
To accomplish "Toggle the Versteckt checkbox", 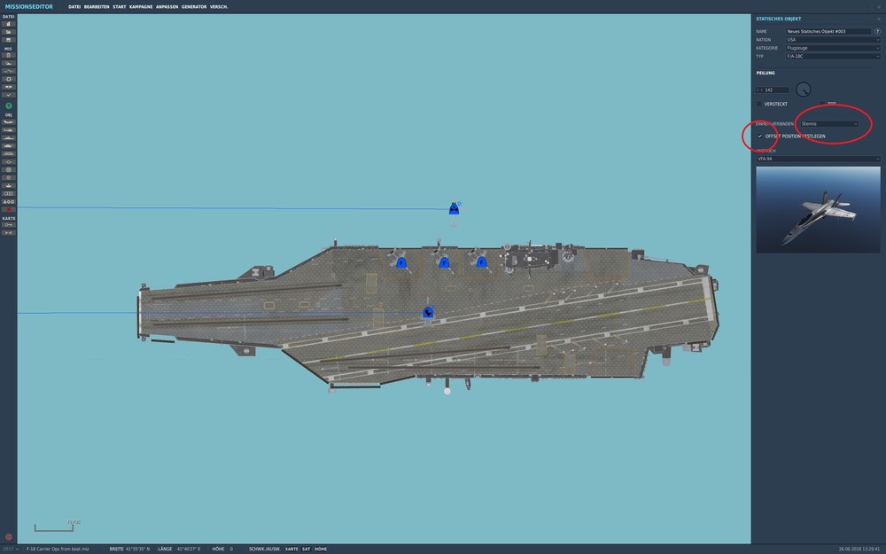I will pyautogui.click(x=758, y=103).
